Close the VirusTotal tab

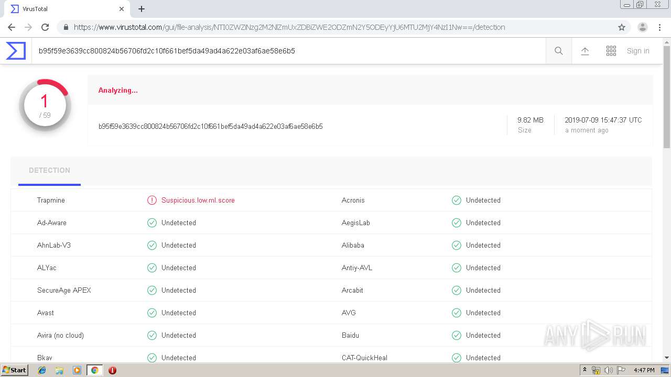pyautogui.click(x=122, y=9)
